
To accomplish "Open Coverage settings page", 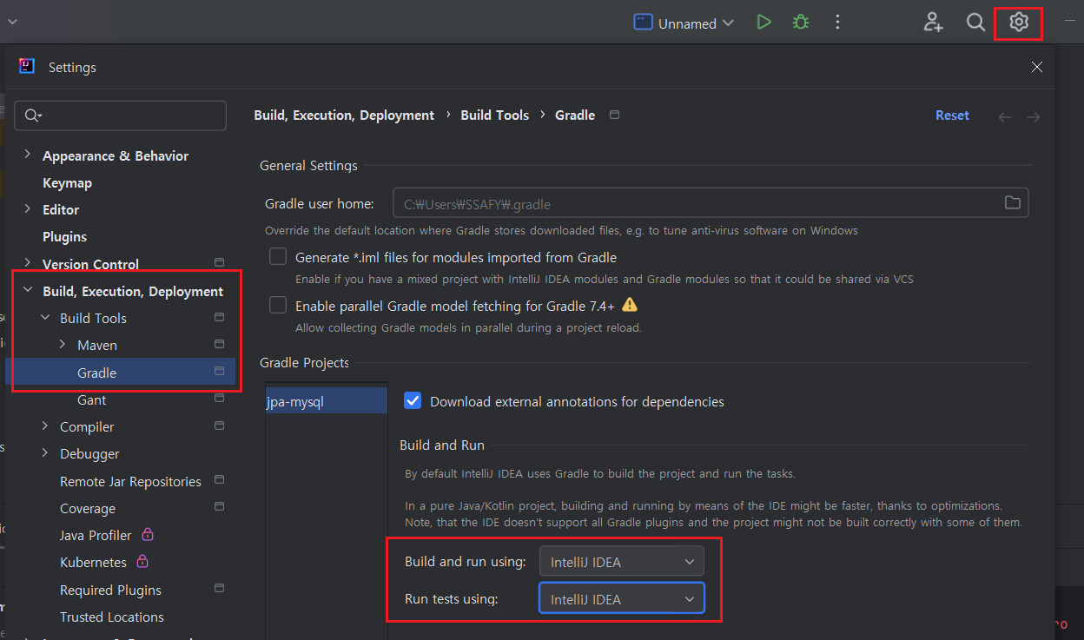I will [87, 508].
